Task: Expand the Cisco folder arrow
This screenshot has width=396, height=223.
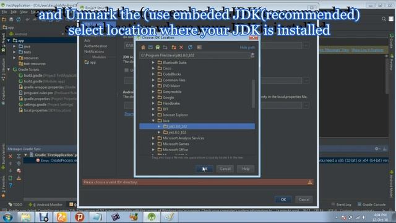Action: 153,68
